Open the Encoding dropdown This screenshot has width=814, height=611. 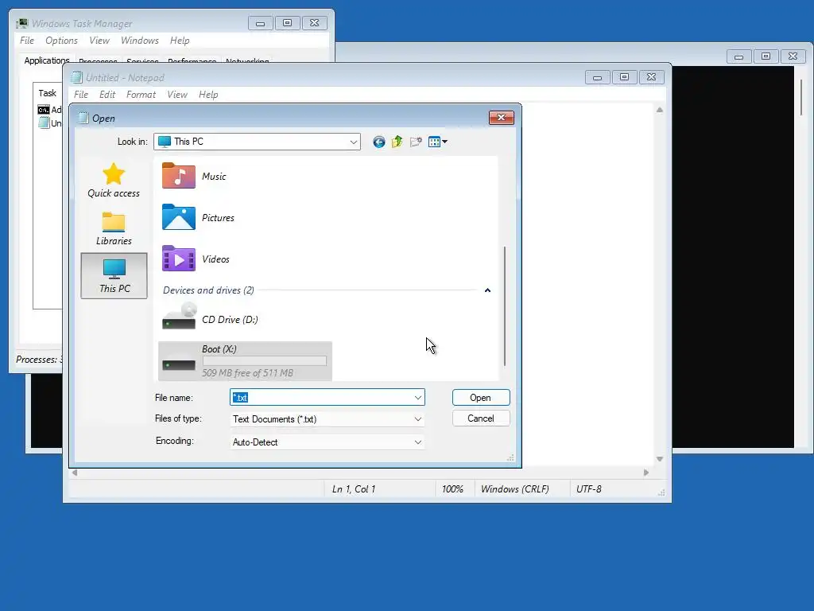pos(327,442)
